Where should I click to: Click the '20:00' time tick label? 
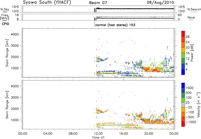[148, 134]
